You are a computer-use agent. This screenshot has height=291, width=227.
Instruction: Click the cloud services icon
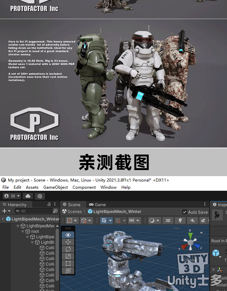28,196
